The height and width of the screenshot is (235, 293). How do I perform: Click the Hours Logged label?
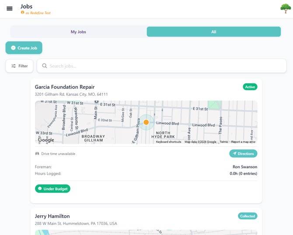click(48, 173)
